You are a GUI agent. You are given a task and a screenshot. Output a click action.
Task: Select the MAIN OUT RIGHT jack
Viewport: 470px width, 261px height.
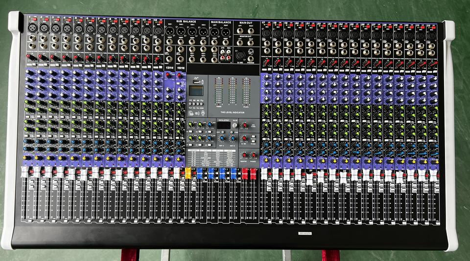pos(251,31)
